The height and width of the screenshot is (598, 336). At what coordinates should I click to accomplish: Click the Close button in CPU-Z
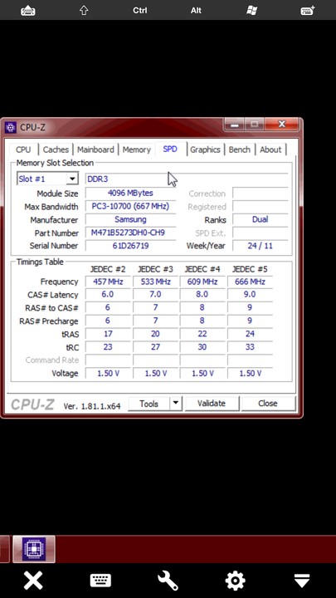pyautogui.click(x=268, y=404)
